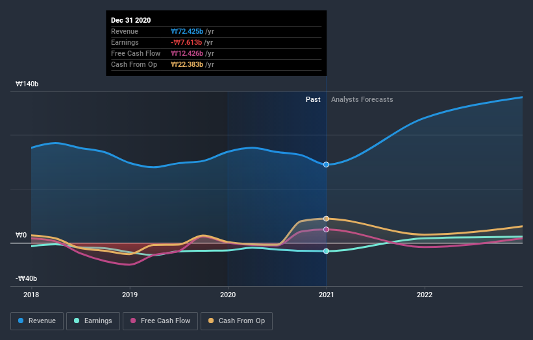Select the Free Cash Flow data point at 2021
The width and height of the screenshot is (533, 340).
(x=326, y=229)
